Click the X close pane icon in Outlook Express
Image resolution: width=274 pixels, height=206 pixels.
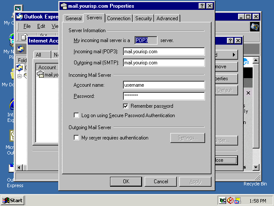(248, 93)
